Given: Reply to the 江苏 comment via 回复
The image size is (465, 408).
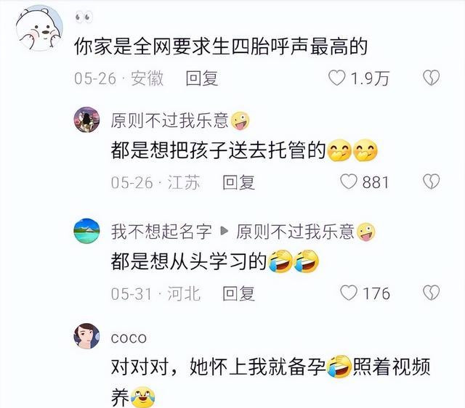Looking at the screenshot, I should (239, 182).
